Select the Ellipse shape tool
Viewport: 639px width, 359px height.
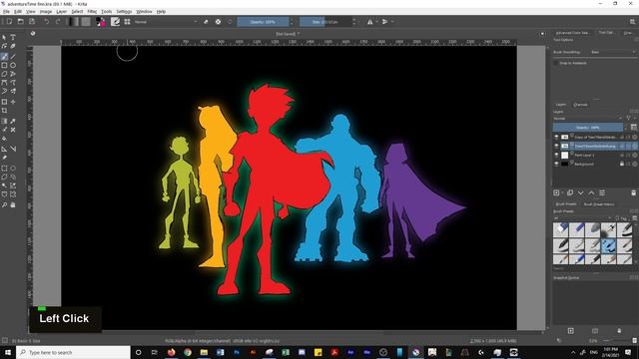tap(13, 65)
